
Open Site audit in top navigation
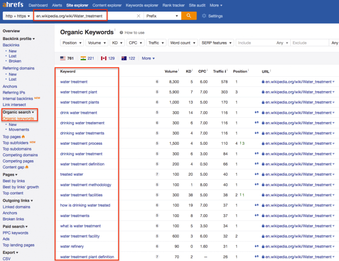click(197, 5)
